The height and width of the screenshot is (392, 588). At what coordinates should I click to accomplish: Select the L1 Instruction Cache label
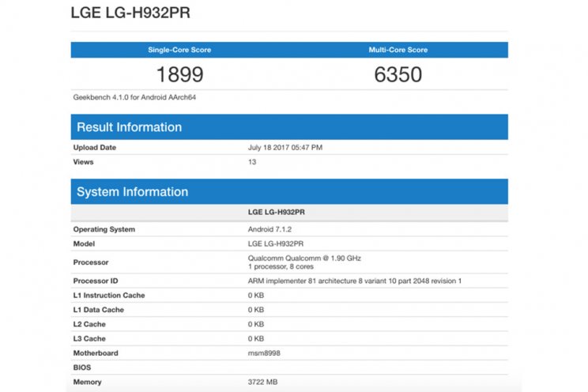point(109,296)
